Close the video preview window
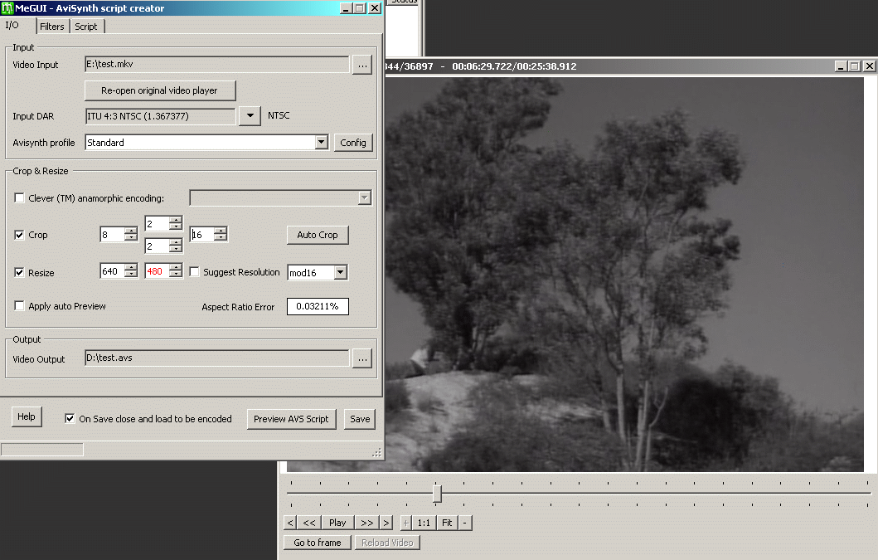This screenshot has height=560, width=878. point(869,66)
